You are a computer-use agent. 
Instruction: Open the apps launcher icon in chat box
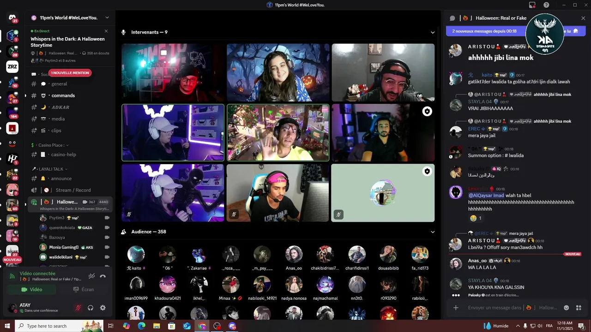(x=579, y=308)
